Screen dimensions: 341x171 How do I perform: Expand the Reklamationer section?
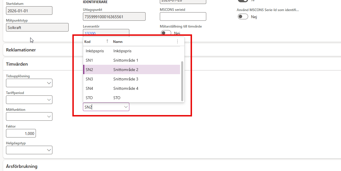tap(21, 50)
